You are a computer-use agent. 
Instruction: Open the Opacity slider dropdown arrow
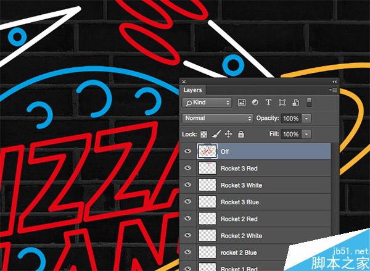pos(306,119)
